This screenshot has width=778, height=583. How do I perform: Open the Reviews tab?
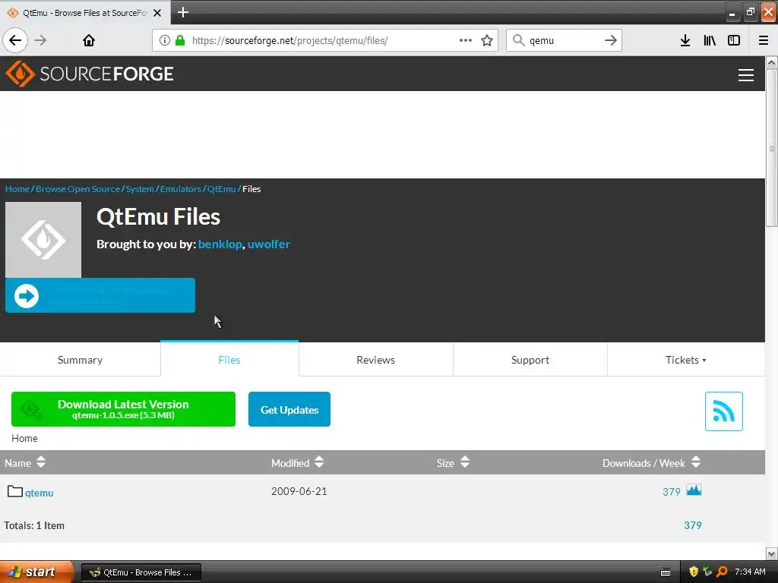click(375, 360)
